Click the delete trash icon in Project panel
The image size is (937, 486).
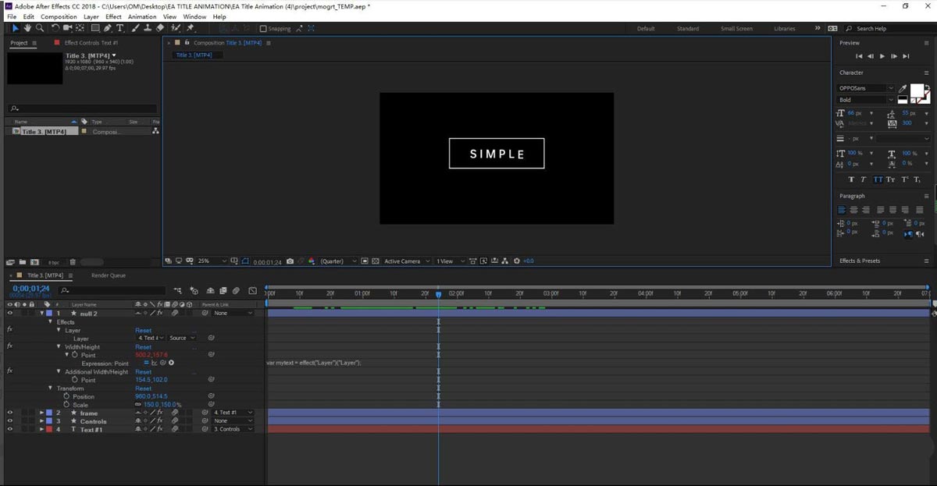pos(73,262)
